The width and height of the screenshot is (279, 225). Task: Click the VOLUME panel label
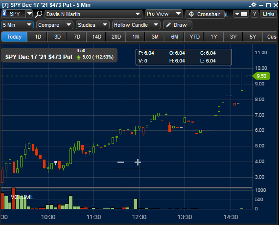click(22, 197)
